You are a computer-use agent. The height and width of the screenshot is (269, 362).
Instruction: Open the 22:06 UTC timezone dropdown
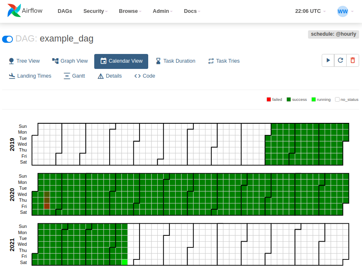[x=310, y=11]
